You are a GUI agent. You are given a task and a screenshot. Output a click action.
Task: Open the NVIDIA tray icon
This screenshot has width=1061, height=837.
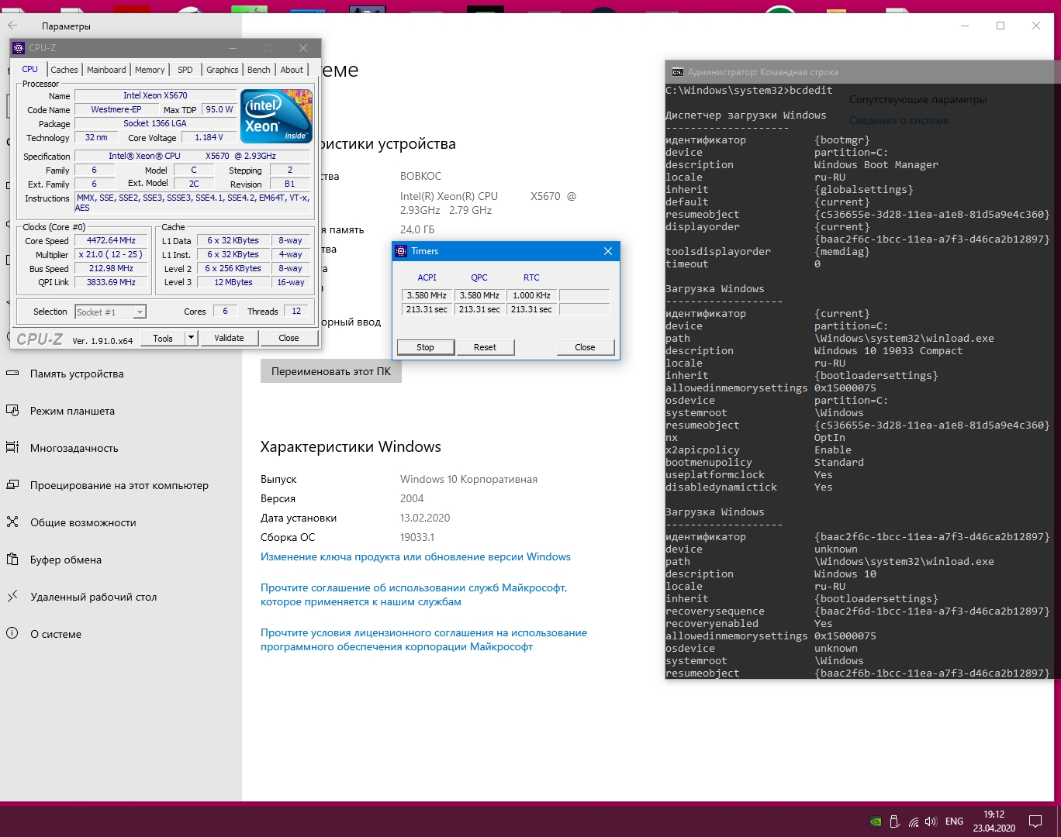[875, 821]
